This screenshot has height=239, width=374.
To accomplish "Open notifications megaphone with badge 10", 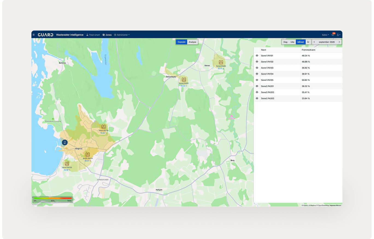I will 333,35.
